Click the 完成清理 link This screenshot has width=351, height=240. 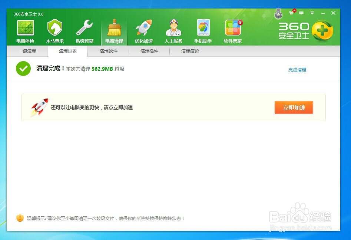point(297,70)
